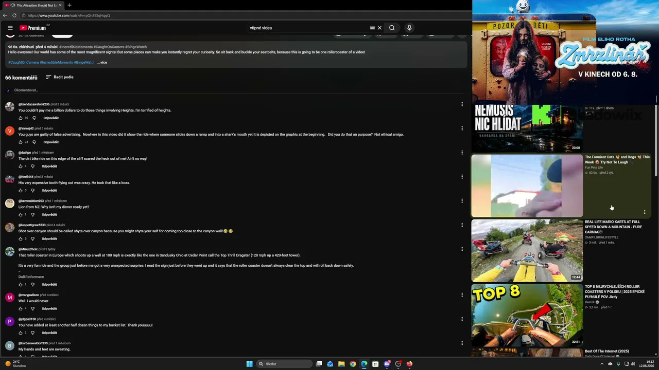The width and height of the screenshot is (659, 370).
Task: Close the "This Attraction Should Not Exist" tab
Action: point(60,5)
